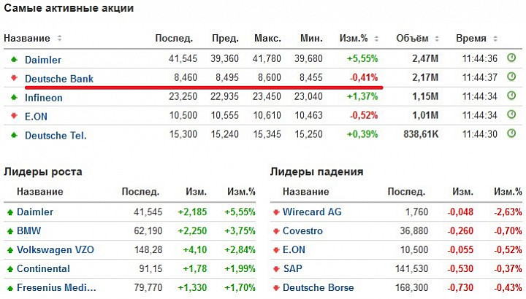Viewport: 526px width, 299px height.
Task: Open Deutsche Borse stock link
Action: (318, 287)
